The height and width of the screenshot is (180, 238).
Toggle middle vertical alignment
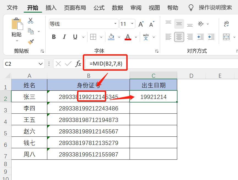[179, 24]
